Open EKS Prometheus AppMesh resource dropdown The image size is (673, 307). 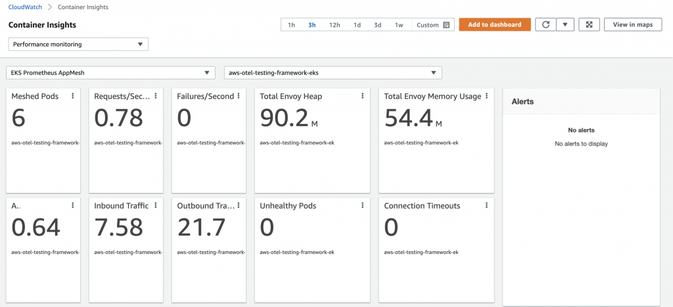pyautogui.click(x=110, y=73)
